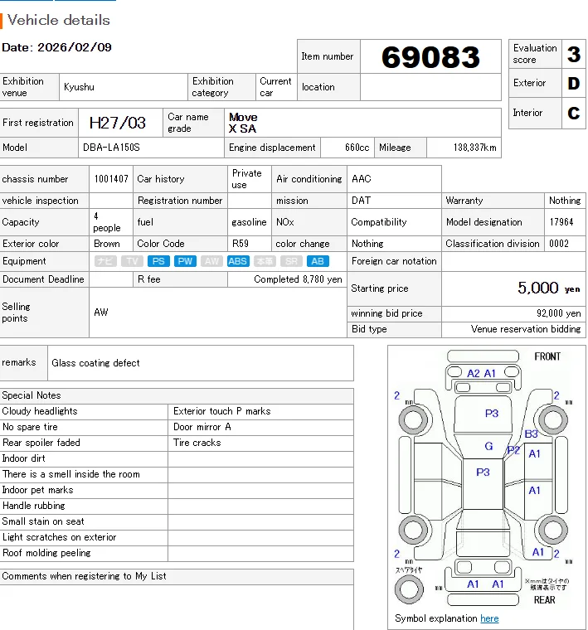Click the Small stain on seat note

[x=43, y=521]
